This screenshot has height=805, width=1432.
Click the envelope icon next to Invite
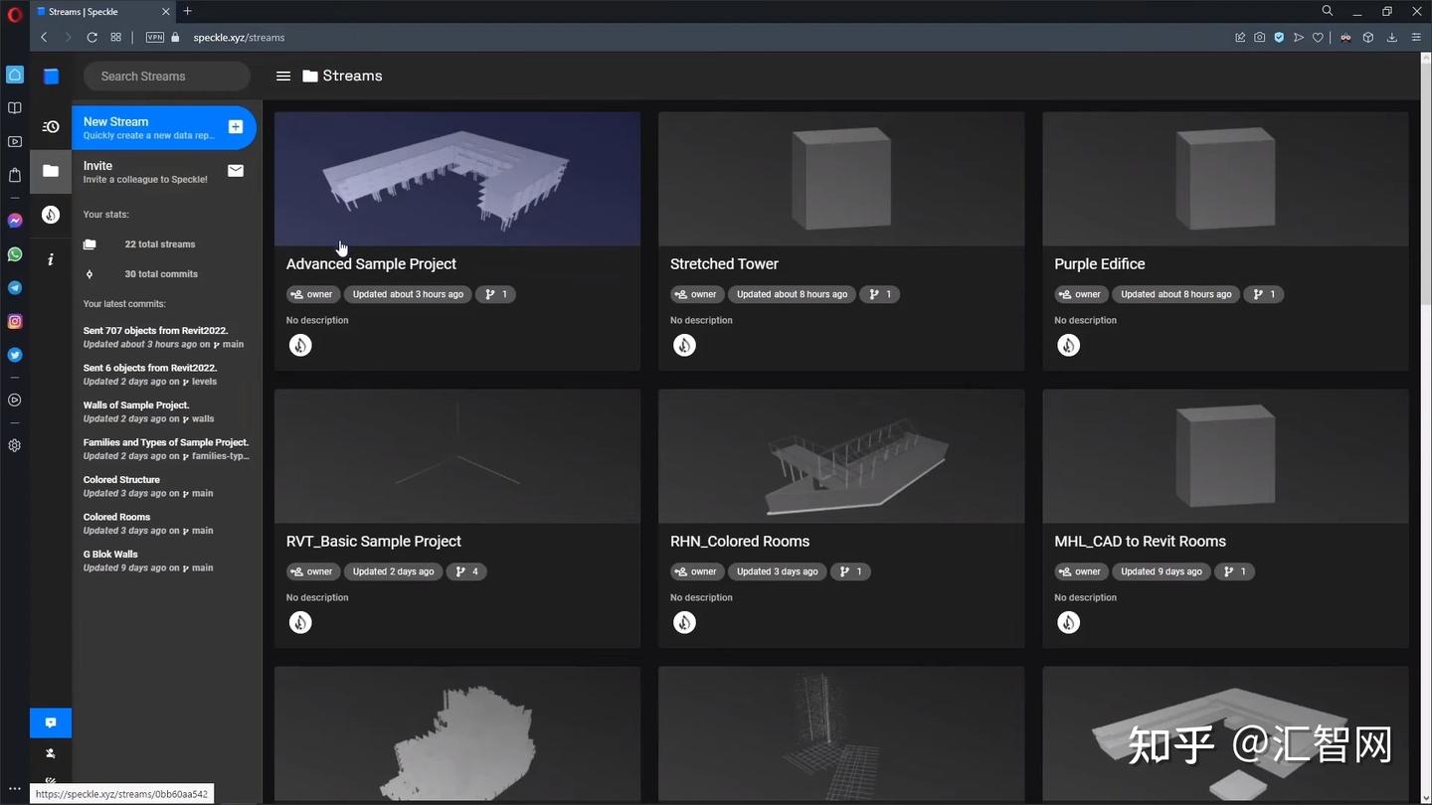pos(236,171)
